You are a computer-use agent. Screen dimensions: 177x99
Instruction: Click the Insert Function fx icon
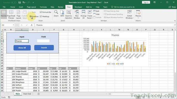pyautogui.click(x=32, y=25)
